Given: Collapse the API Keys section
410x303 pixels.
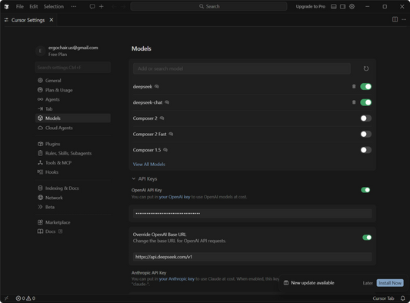Looking at the screenshot, I should pyautogui.click(x=145, y=179).
